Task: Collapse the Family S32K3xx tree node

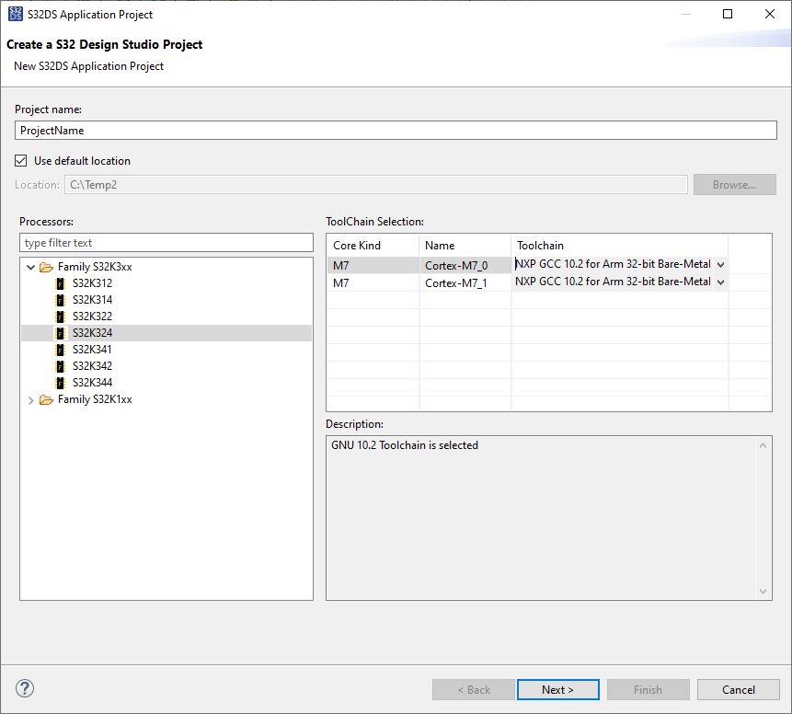Action: point(30,267)
